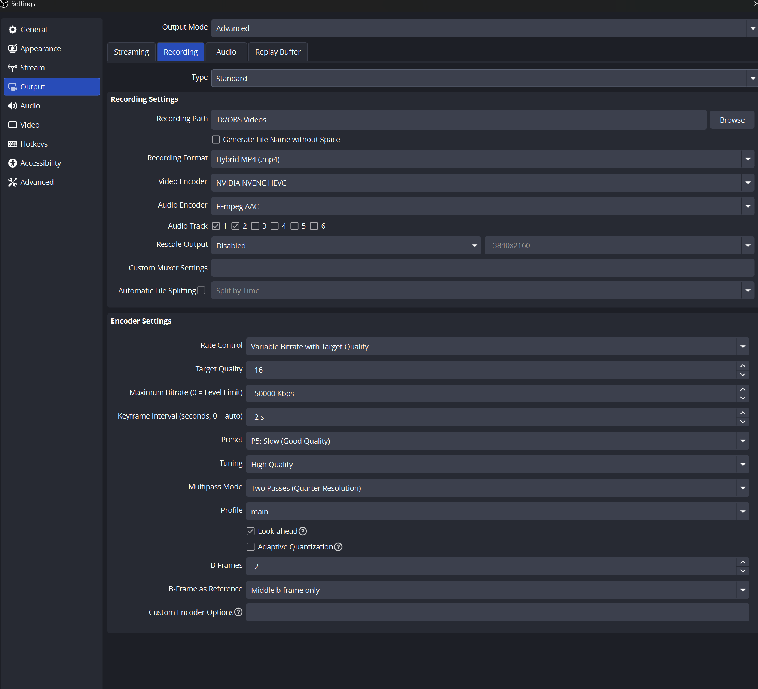The width and height of the screenshot is (758, 689).
Task: Expand the Rate Control dropdown
Action: pos(497,346)
